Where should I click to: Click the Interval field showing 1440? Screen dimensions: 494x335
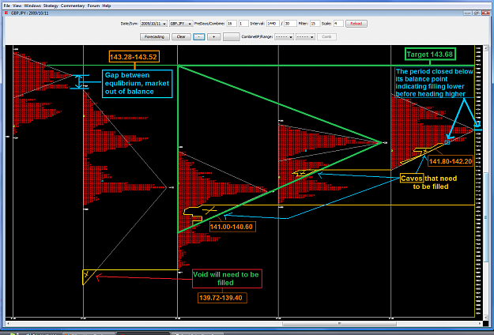273,24
